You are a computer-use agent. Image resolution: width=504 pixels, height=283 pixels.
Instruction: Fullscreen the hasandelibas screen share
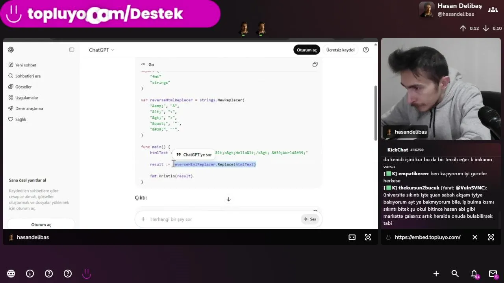point(368,237)
